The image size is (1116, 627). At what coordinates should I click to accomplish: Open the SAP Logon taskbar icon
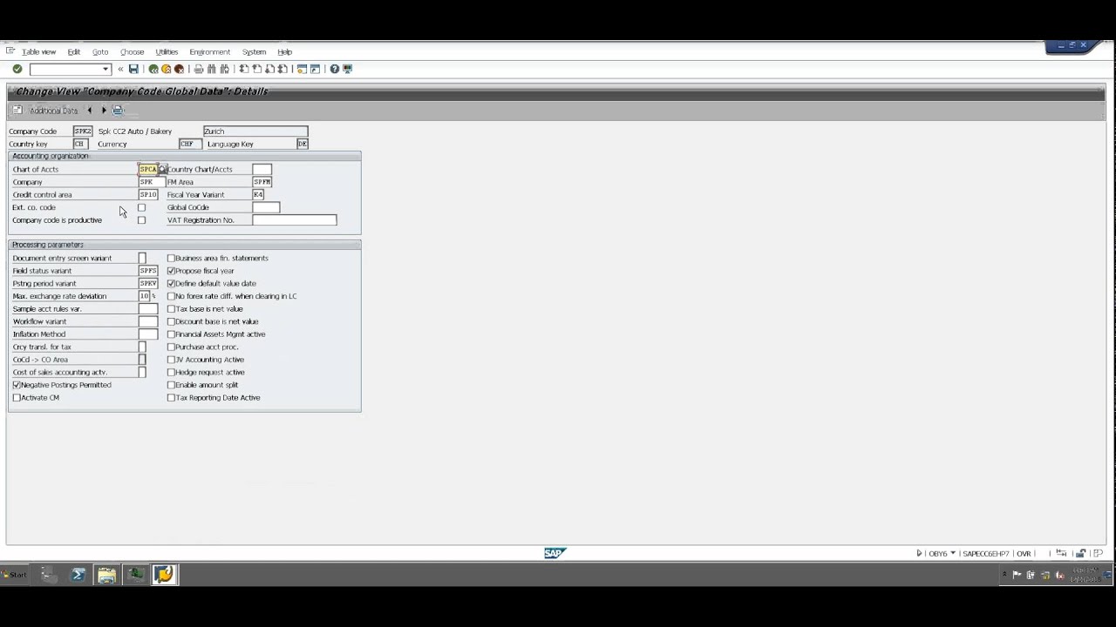(164, 575)
